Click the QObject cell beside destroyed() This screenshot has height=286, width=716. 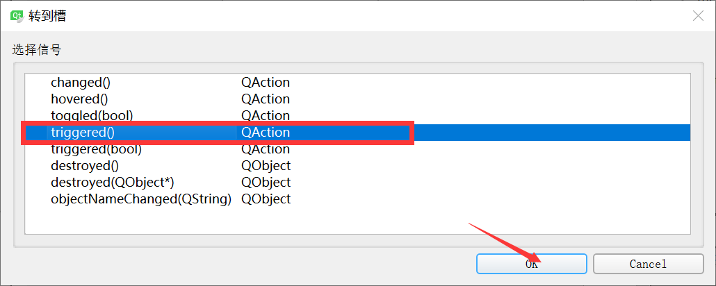(266, 165)
